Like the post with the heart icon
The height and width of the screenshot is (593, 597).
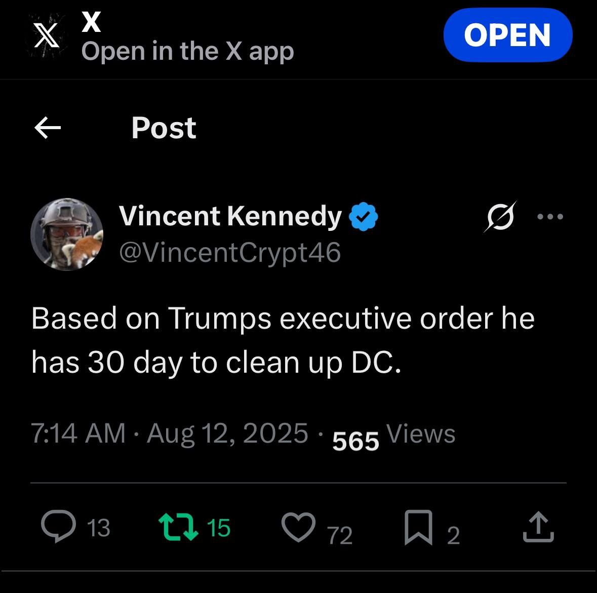click(299, 527)
